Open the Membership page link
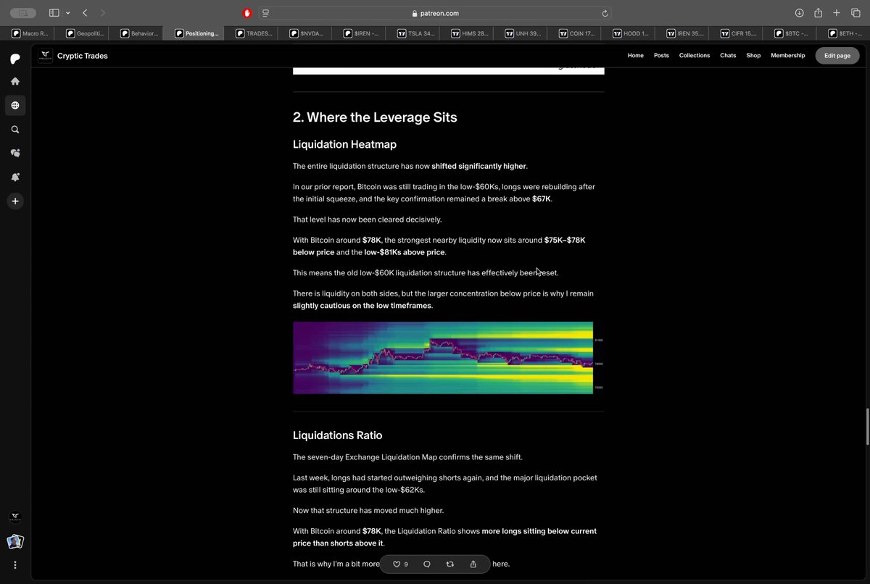This screenshot has width=870, height=584. click(x=788, y=56)
